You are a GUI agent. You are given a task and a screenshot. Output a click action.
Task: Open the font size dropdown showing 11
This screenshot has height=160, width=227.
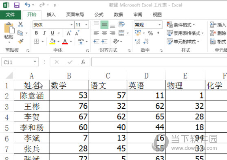[x=86, y=25]
